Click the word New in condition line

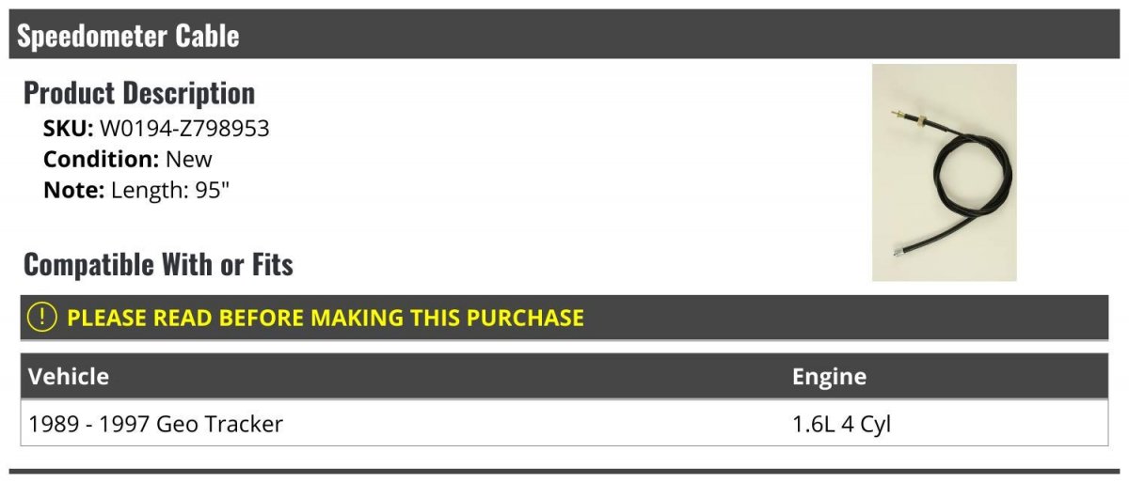coord(189,159)
